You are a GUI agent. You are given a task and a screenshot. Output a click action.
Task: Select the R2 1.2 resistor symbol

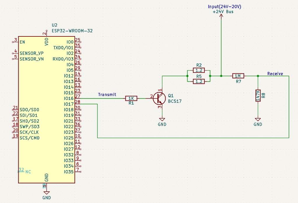pos(199,70)
